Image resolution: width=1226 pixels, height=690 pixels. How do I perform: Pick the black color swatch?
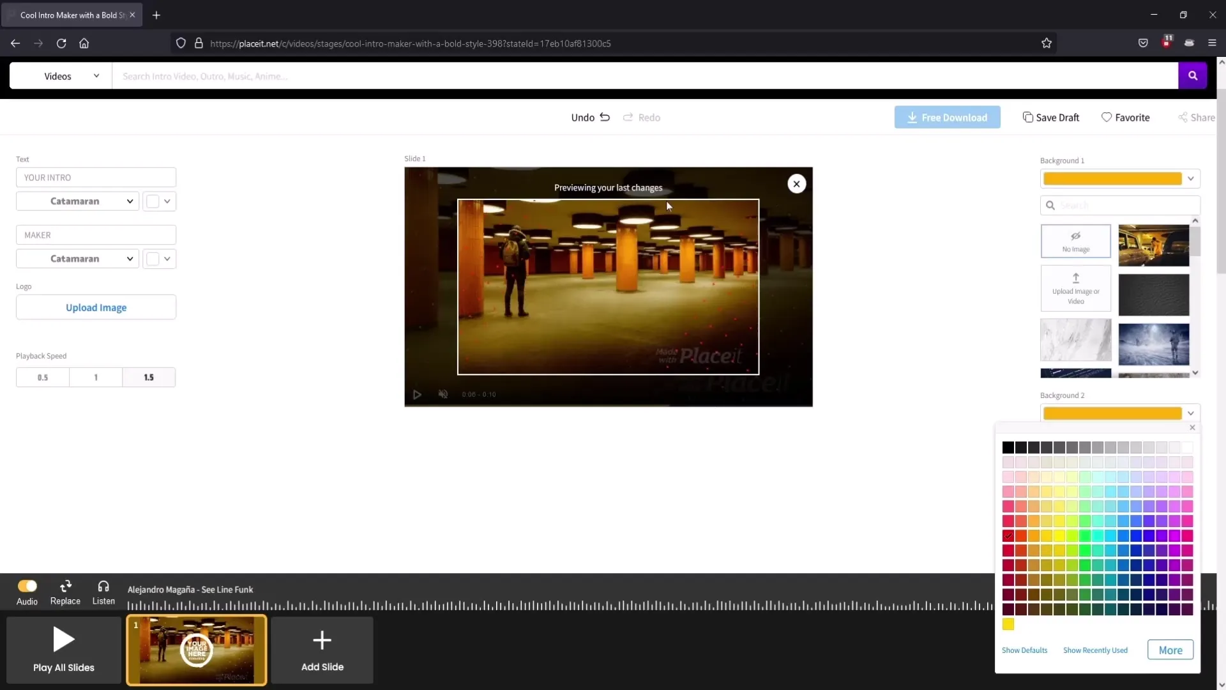1008,447
